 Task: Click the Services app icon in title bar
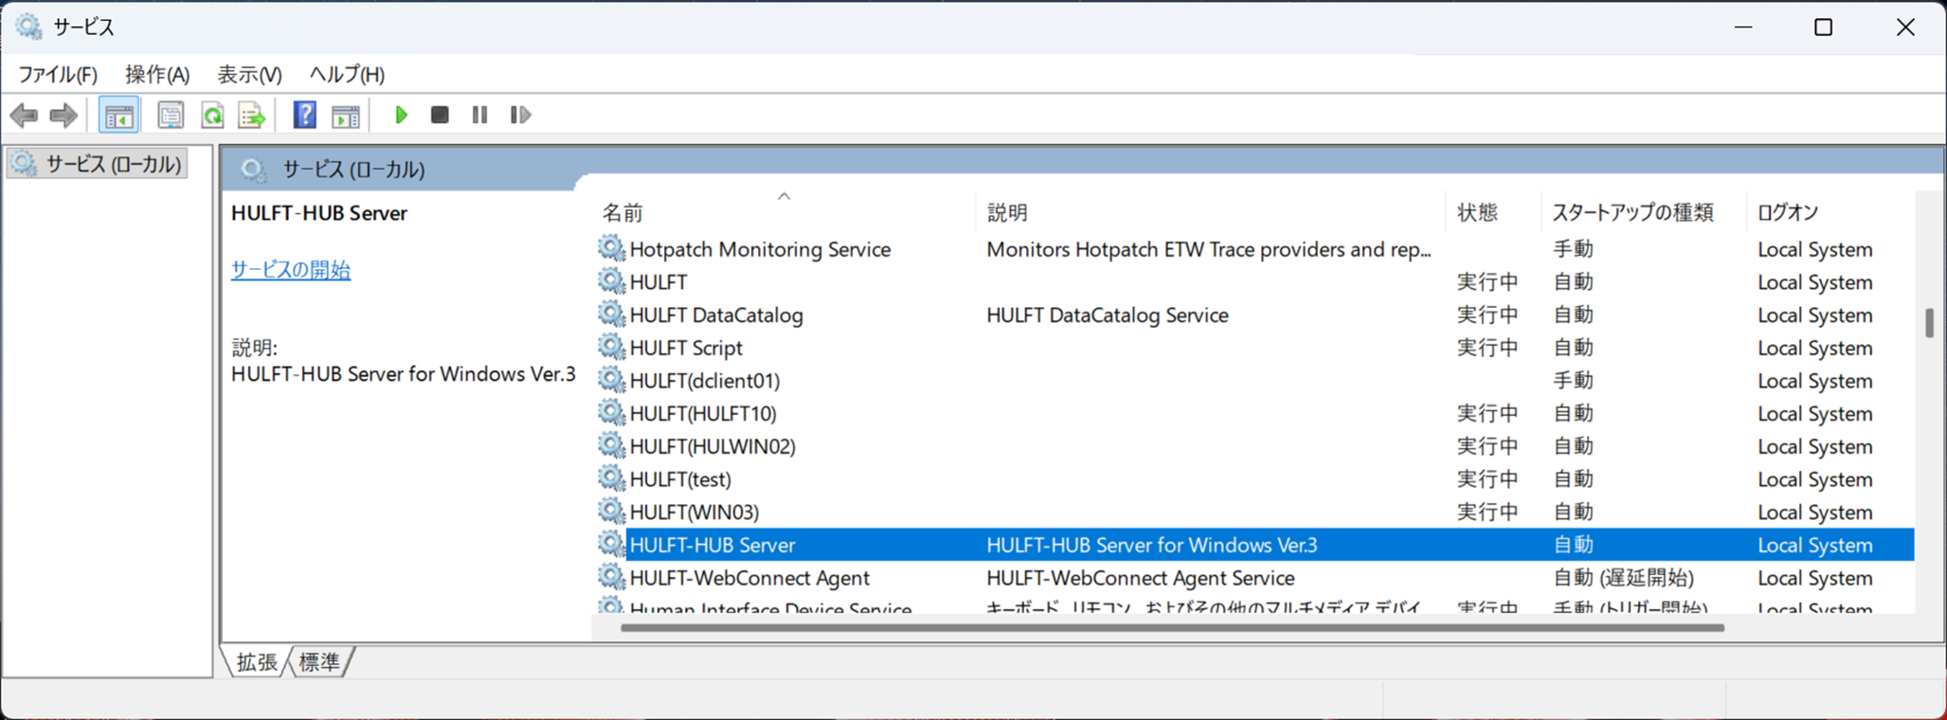click(x=28, y=27)
